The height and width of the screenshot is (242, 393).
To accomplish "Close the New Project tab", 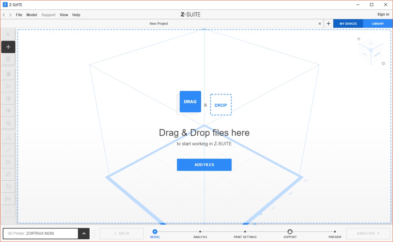I will pyautogui.click(x=320, y=24).
